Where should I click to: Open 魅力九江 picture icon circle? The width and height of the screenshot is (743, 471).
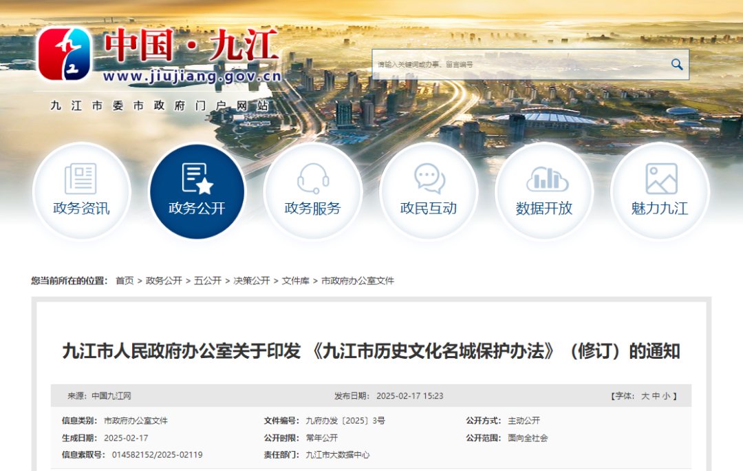660,191
